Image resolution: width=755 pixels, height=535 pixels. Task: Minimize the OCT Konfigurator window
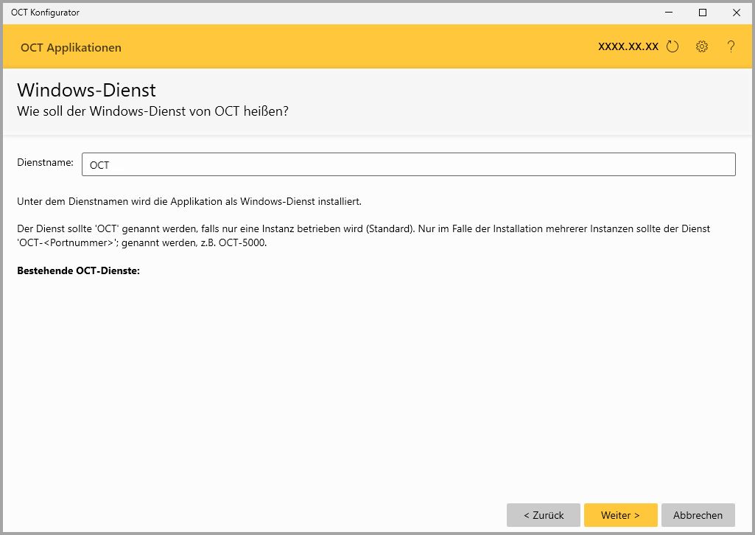pos(669,13)
